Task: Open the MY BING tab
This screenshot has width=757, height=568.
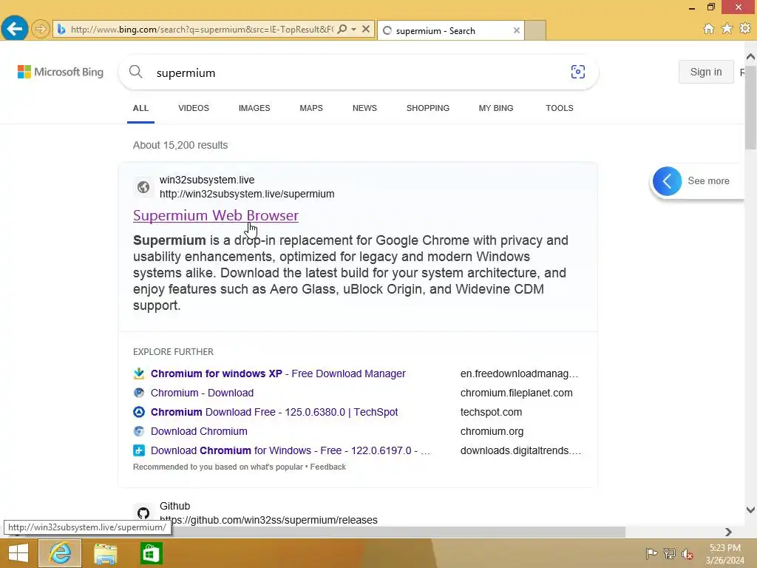Action: tap(496, 108)
